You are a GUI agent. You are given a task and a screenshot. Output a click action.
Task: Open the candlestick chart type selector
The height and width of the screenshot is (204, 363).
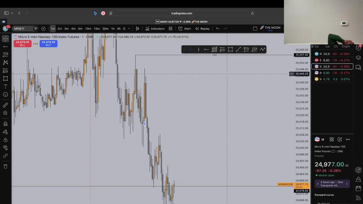[x=138, y=29]
